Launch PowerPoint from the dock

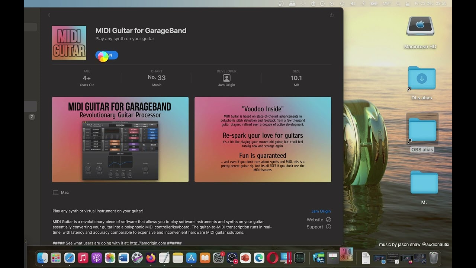click(245, 258)
